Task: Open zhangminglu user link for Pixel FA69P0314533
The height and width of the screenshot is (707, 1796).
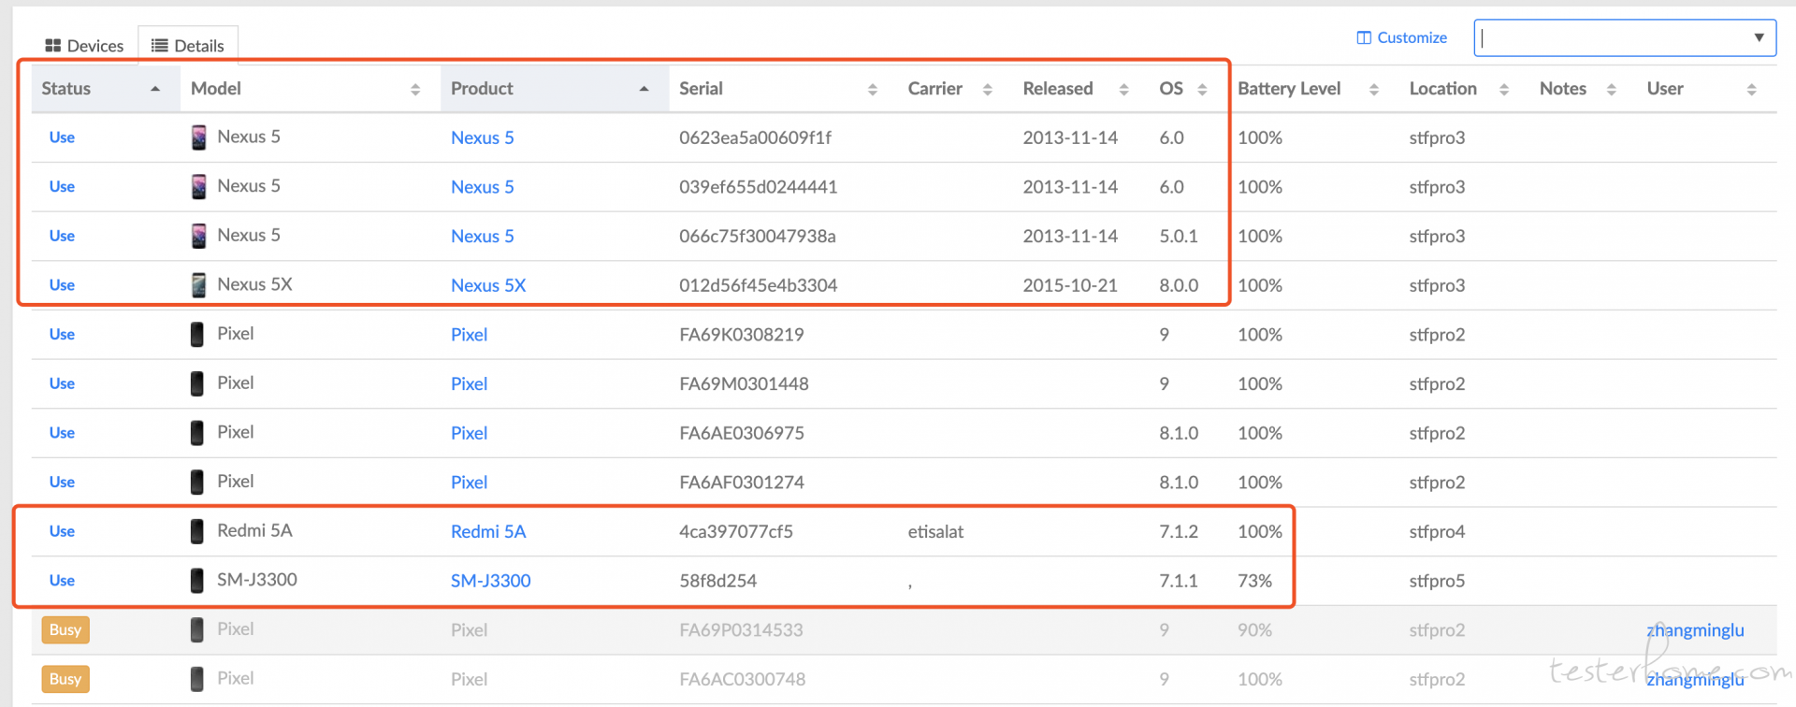Action: (1696, 630)
